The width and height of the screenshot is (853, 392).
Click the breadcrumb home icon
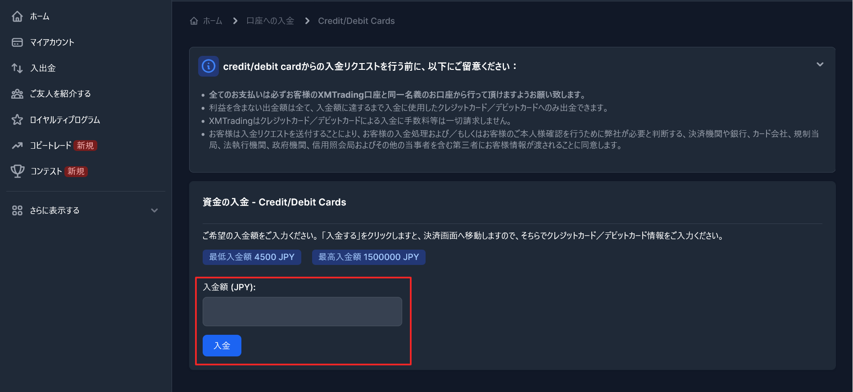click(194, 20)
